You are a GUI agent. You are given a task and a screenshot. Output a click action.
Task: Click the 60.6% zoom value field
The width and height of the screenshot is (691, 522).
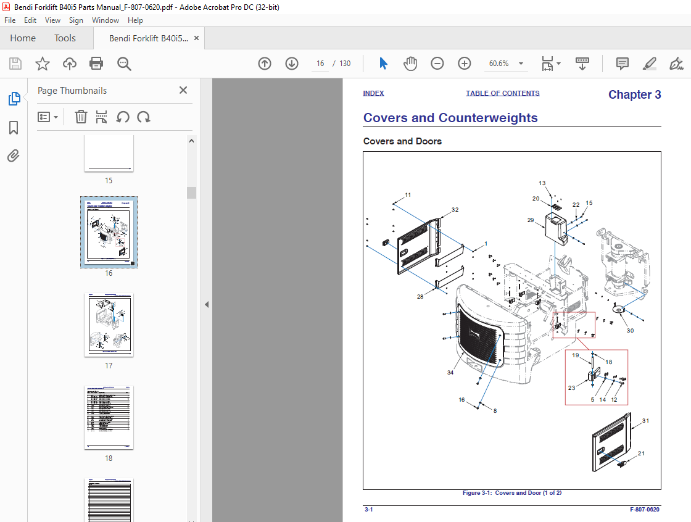(x=499, y=64)
